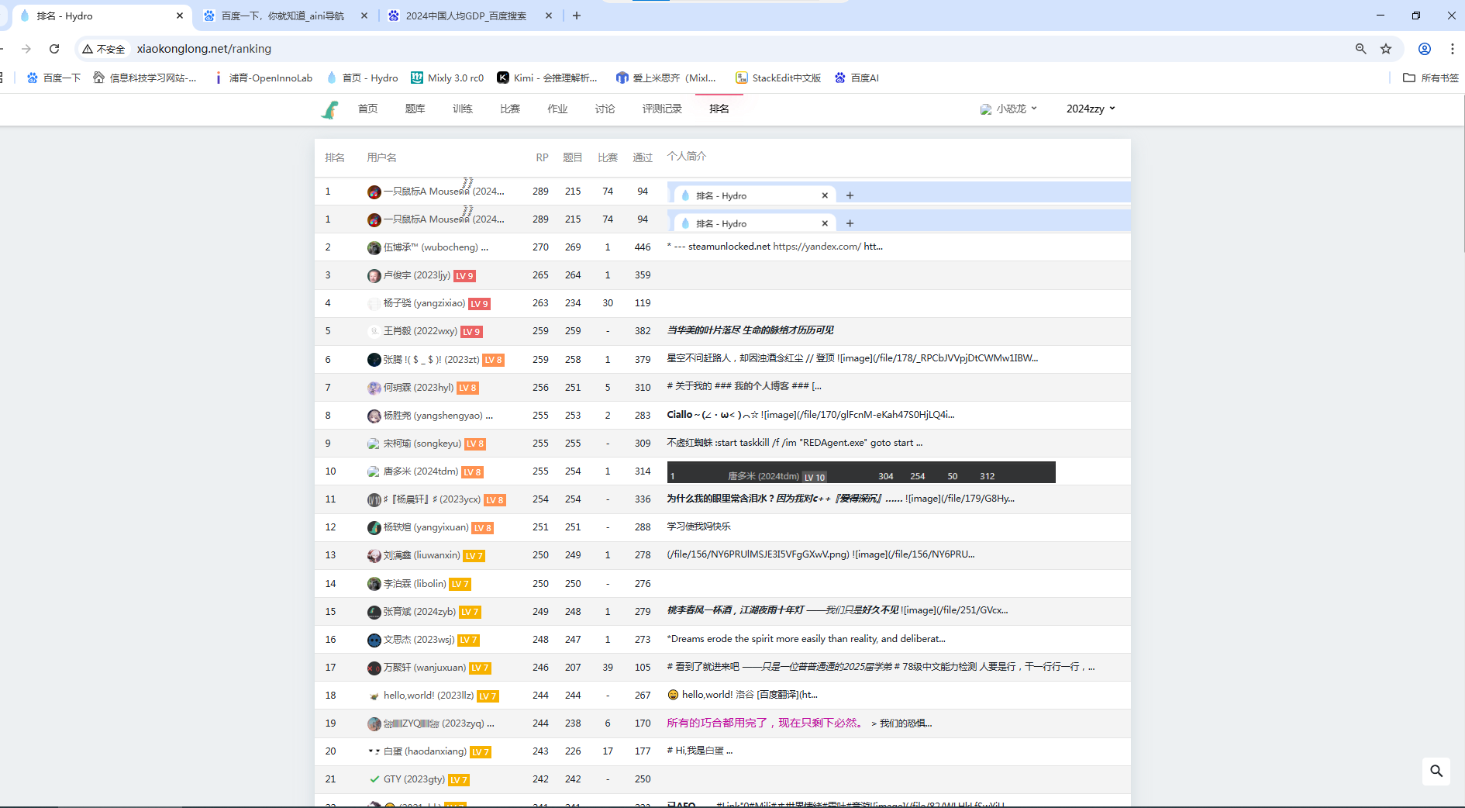Click the floating search magnifier button

(1436, 771)
